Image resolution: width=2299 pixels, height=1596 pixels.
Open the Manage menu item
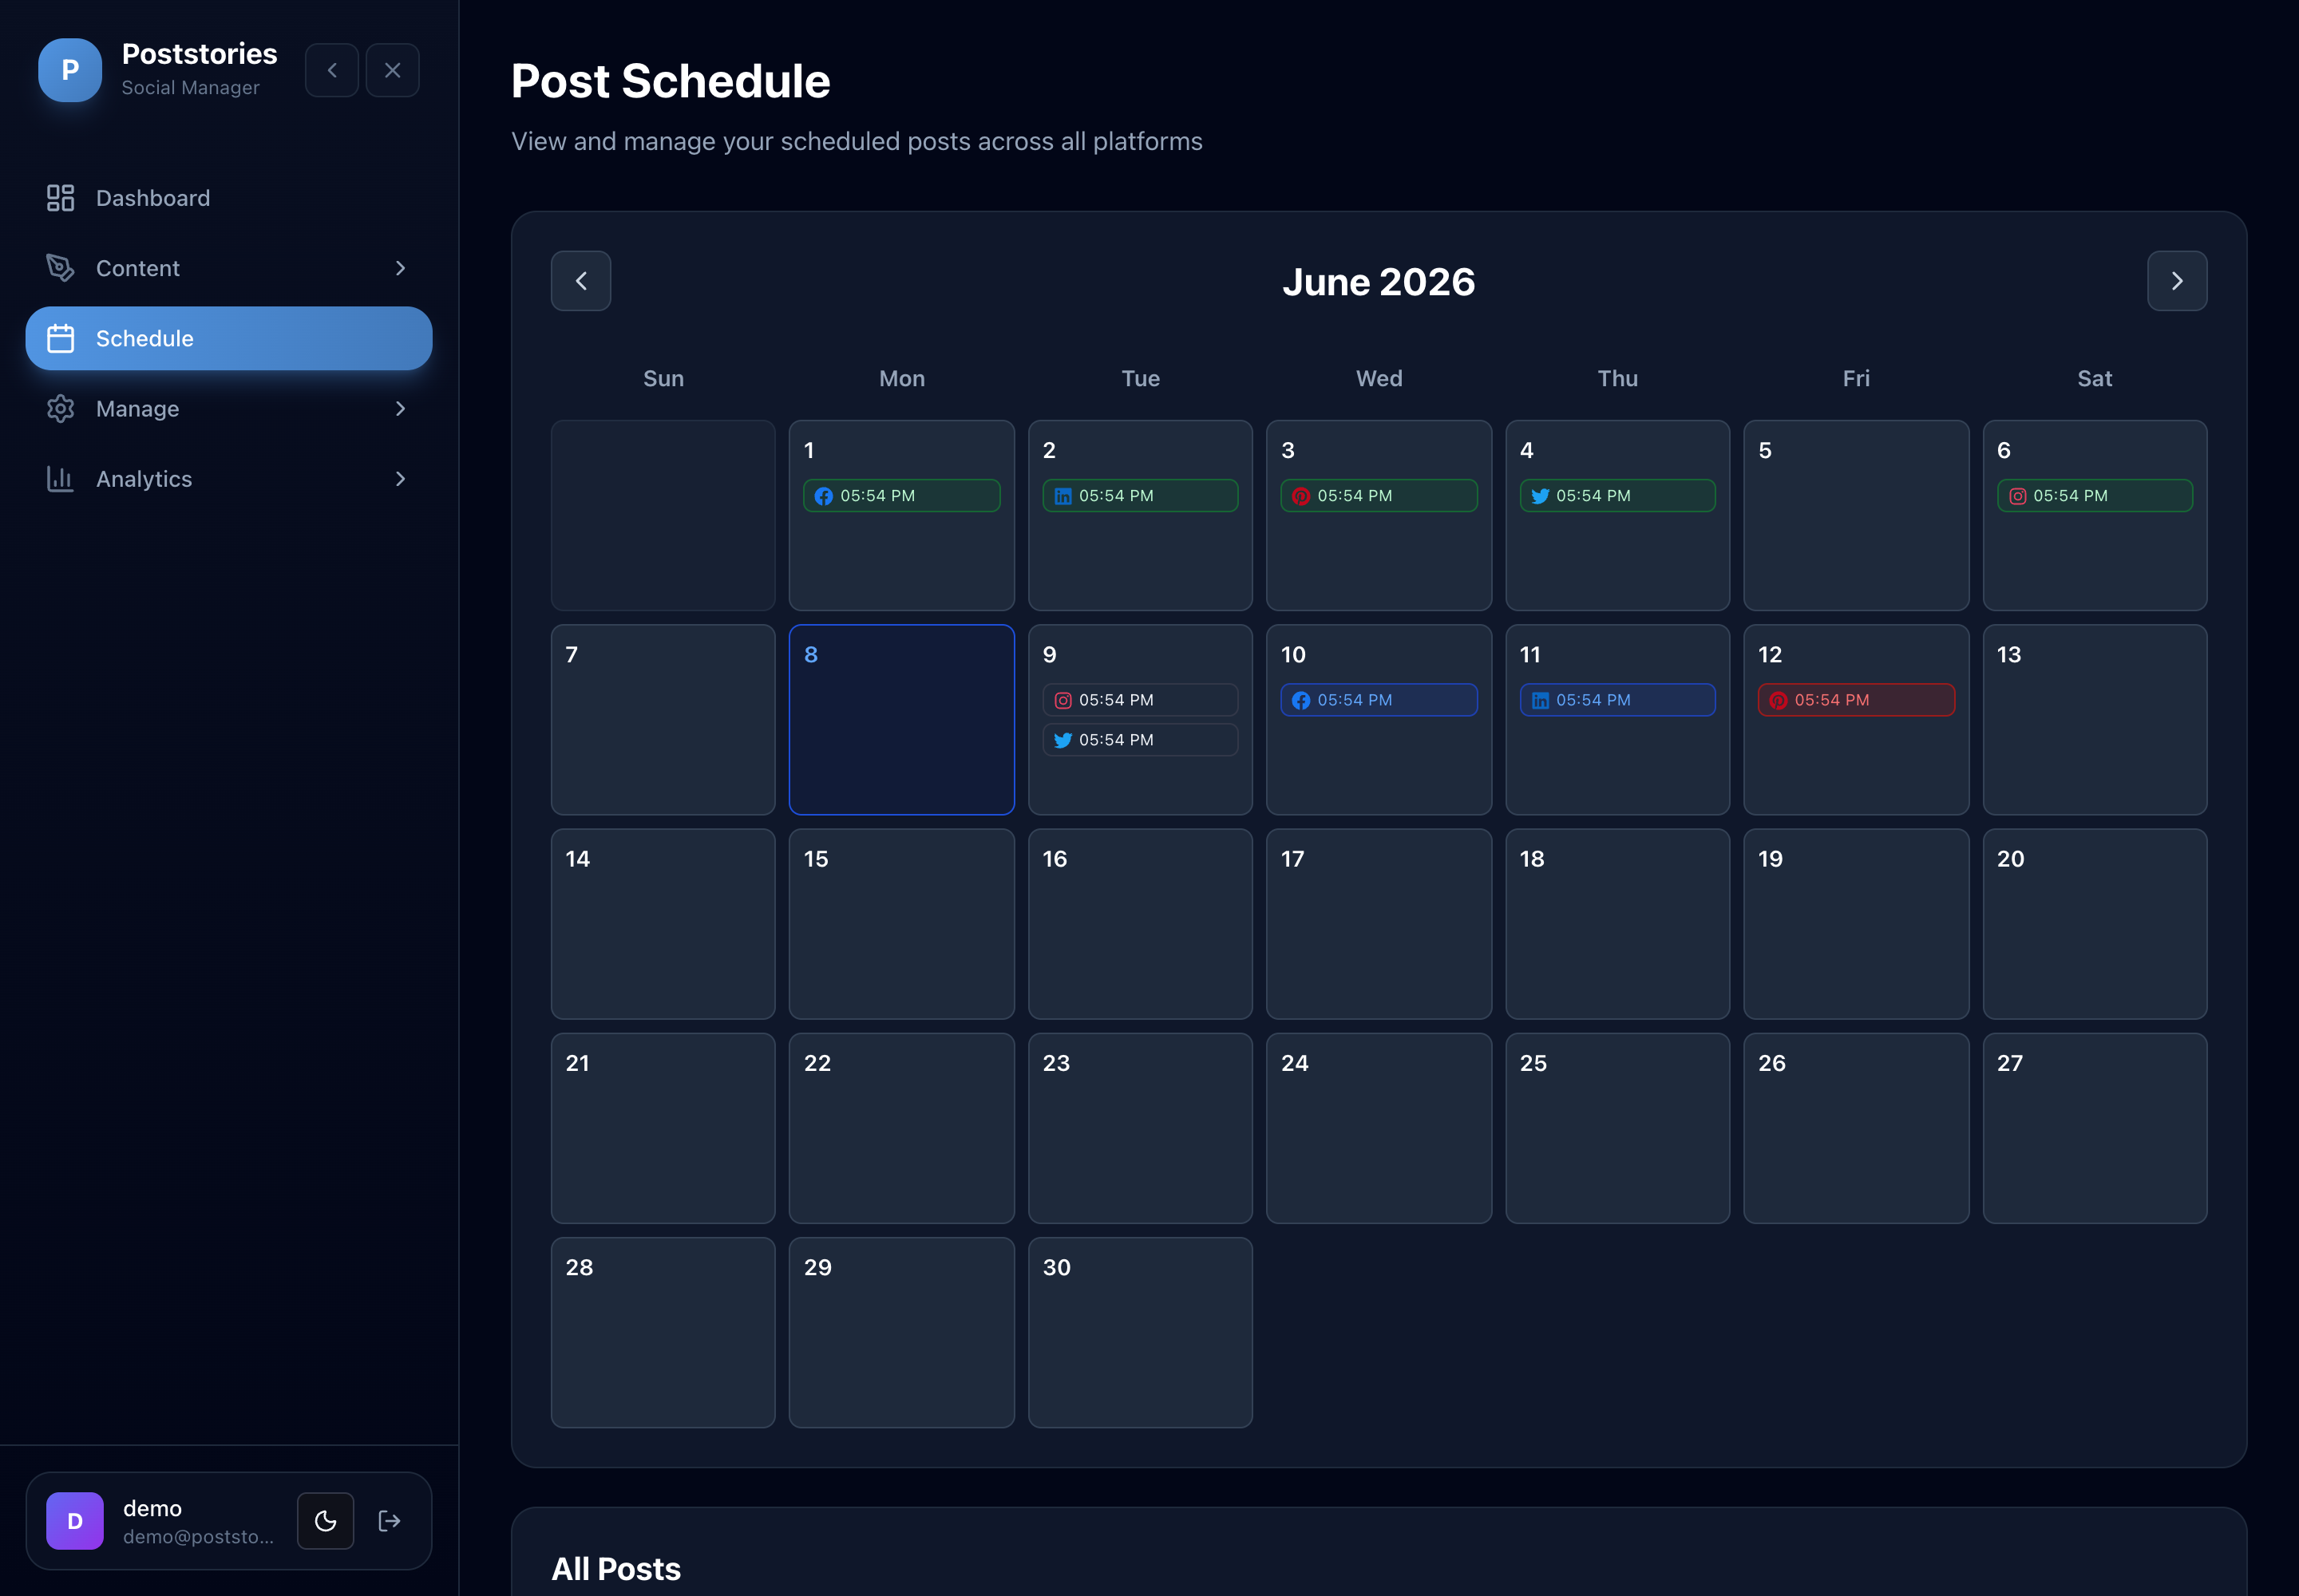pyautogui.click(x=229, y=408)
